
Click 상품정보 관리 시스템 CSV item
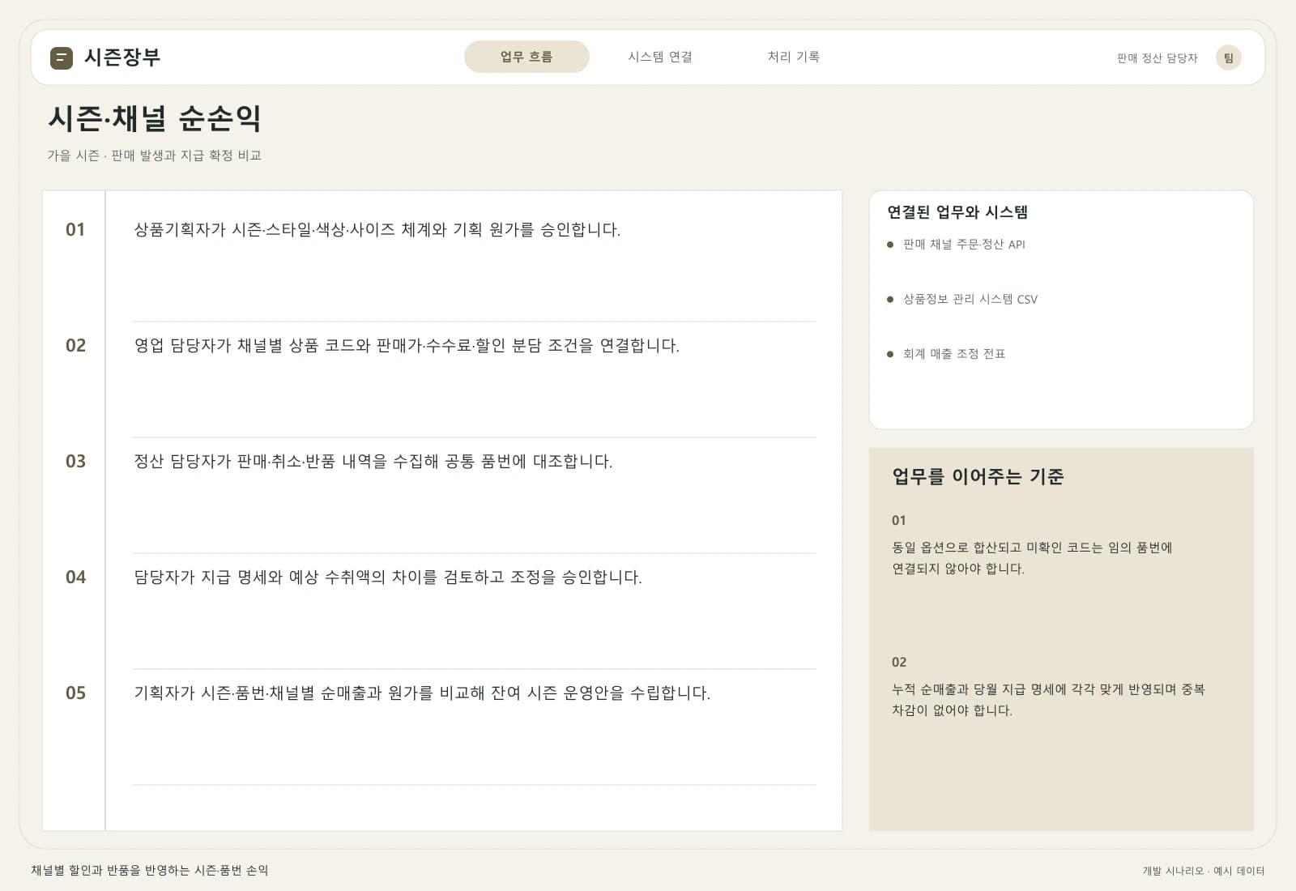970,300
